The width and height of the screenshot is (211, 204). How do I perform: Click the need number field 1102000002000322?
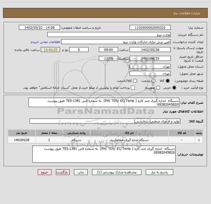(150, 27)
